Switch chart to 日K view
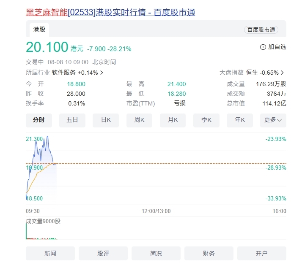 [106, 120]
